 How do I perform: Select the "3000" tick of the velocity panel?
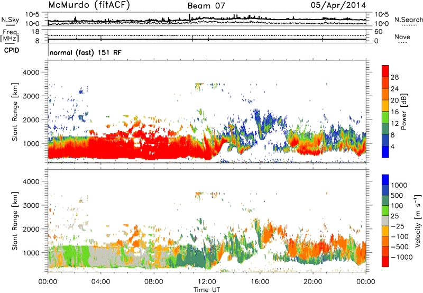[x=31, y=205]
